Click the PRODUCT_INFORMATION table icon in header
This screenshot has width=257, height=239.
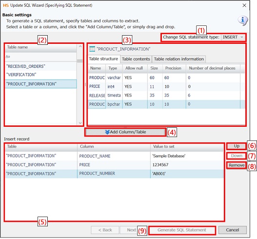tap(92, 49)
